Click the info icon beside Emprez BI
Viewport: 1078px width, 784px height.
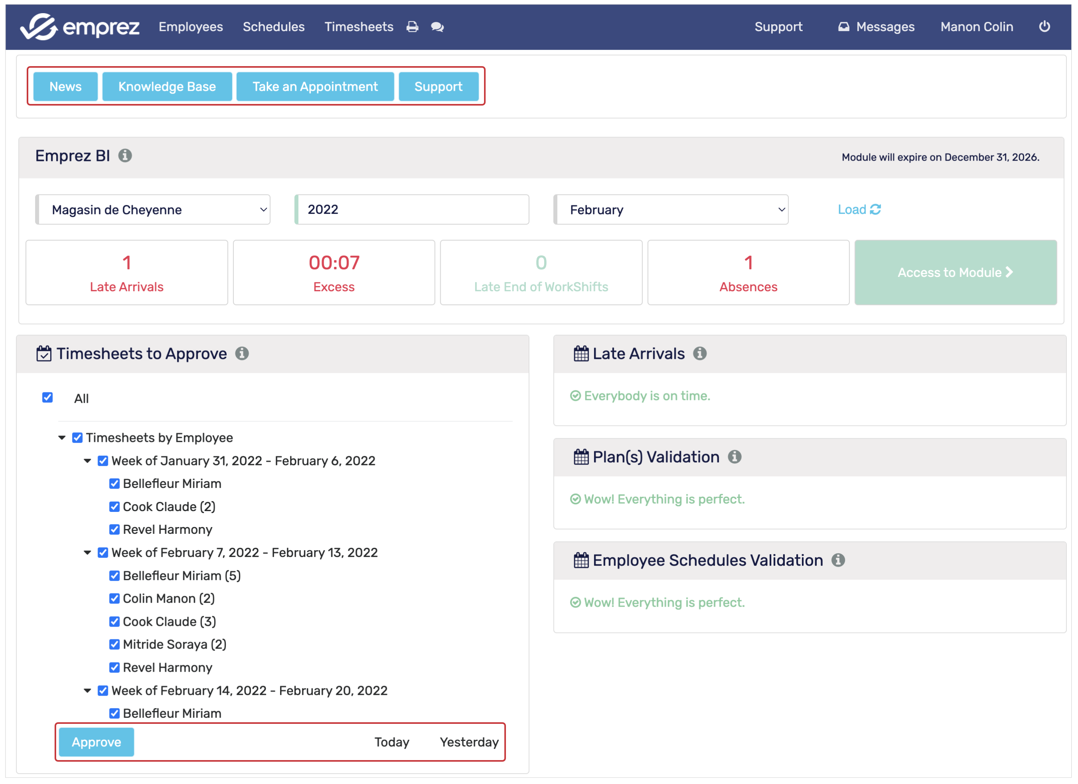tap(125, 155)
